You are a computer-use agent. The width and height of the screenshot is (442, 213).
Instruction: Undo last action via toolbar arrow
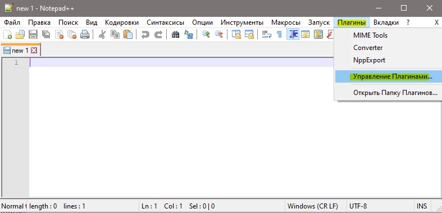(145, 34)
